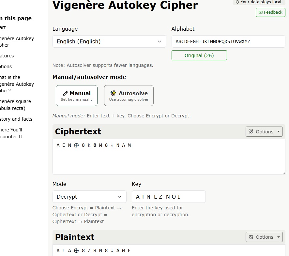The height and width of the screenshot is (256, 289).
Task: Open the Mode Decrypt dropdown
Action: pos(89,197)
